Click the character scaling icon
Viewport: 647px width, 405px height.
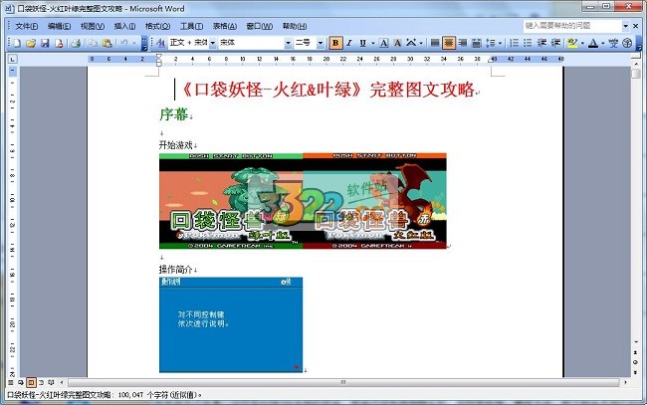click(x=411, y=43)
